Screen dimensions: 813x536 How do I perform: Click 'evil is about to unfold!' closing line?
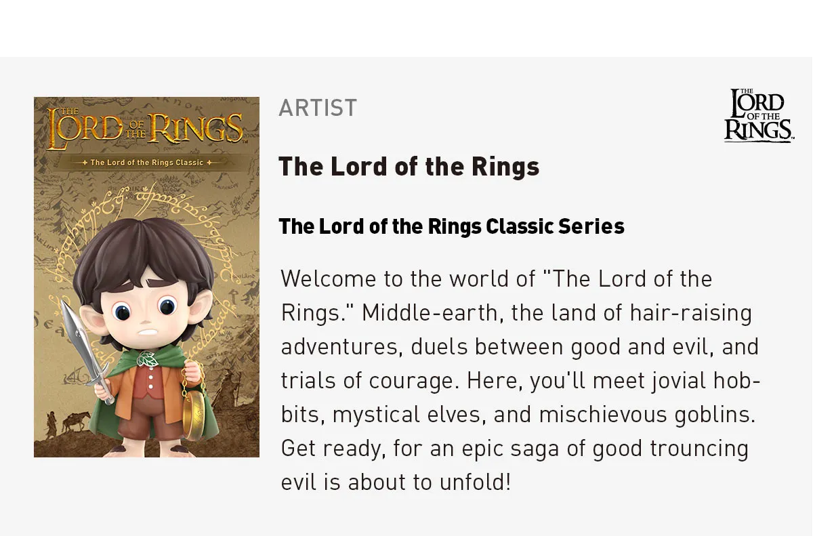(396, 482)
